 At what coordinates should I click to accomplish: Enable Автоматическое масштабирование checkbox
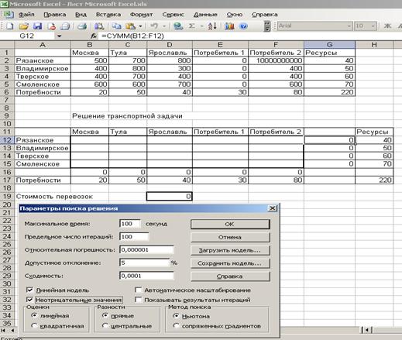(139, 290)
